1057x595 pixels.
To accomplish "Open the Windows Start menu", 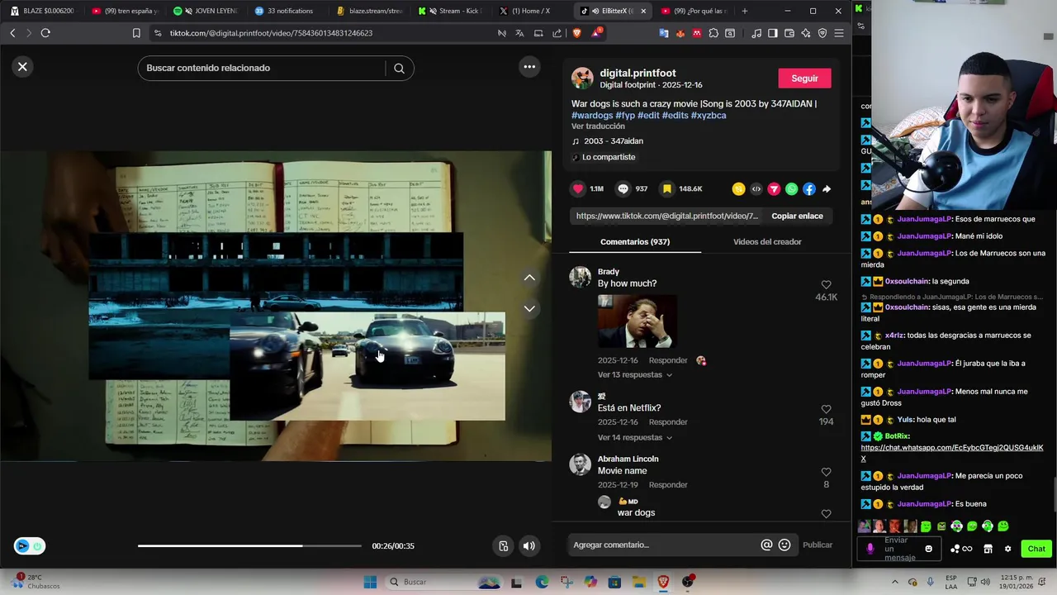I will [x=370, y=582].
